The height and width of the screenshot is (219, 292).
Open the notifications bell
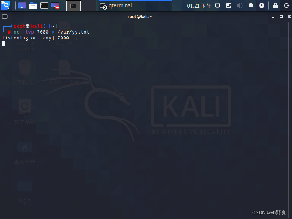[251, 5]
